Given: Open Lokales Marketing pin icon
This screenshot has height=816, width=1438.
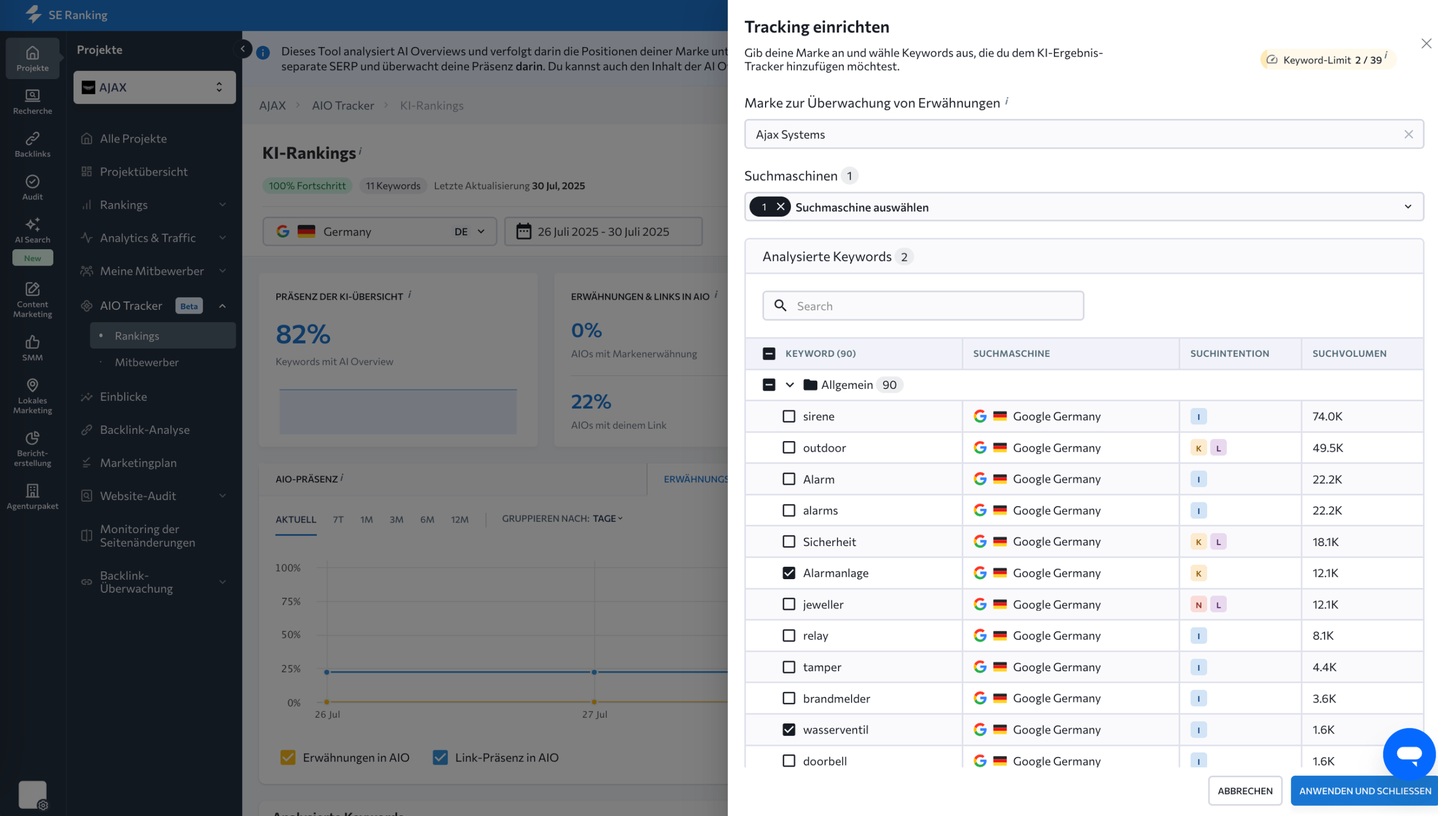Looking at the screenshot, I should (x=33, y=385).
